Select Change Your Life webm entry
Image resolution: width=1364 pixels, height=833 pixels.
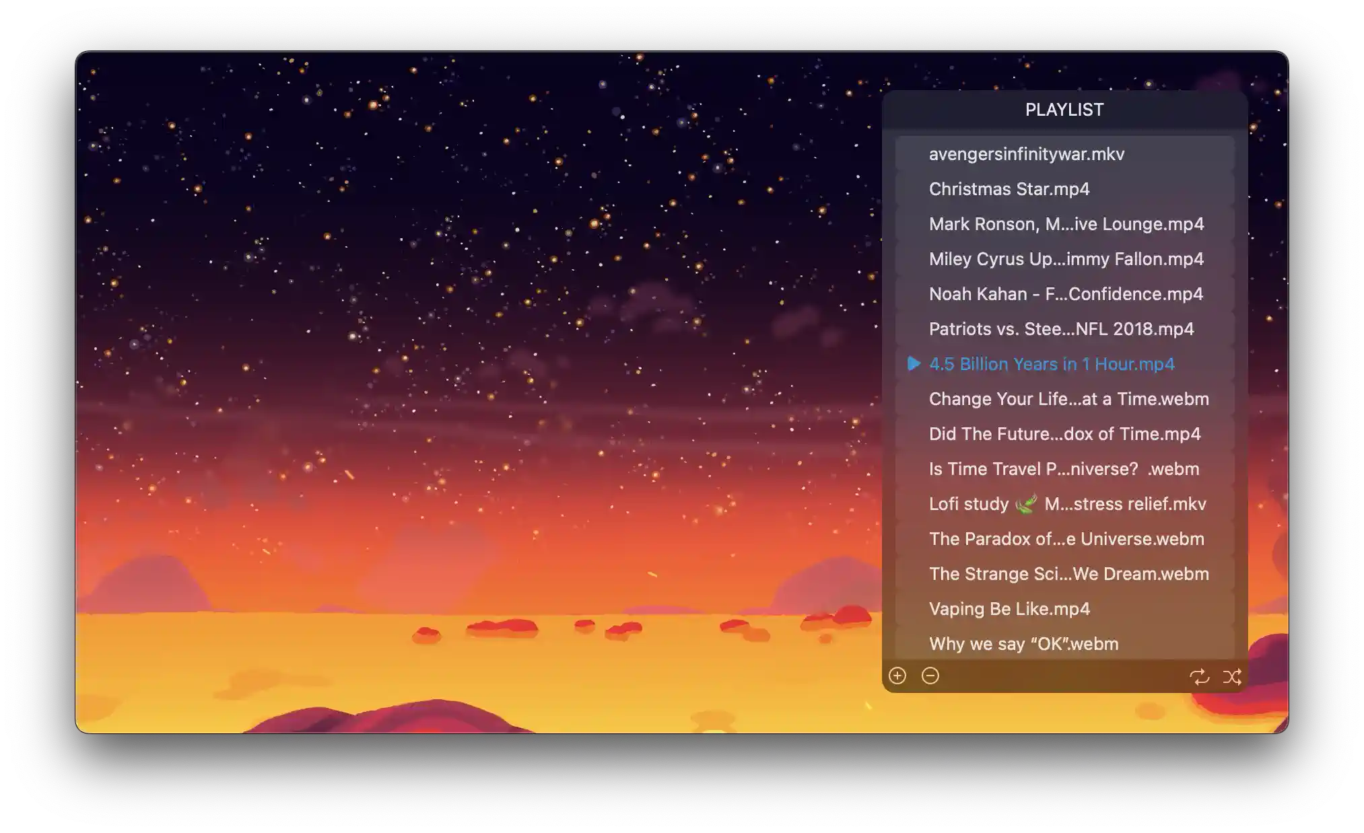[x=1064, y=399]
